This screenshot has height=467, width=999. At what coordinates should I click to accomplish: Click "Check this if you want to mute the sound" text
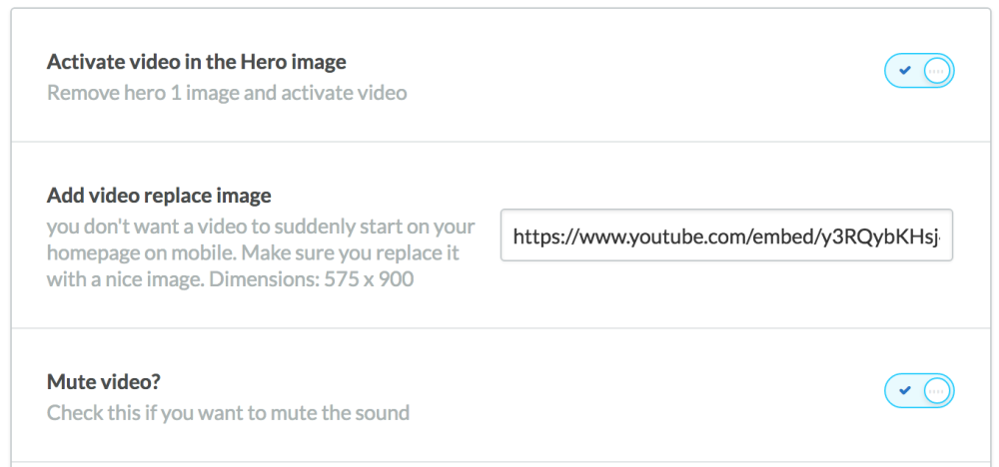tap(228, 413)
